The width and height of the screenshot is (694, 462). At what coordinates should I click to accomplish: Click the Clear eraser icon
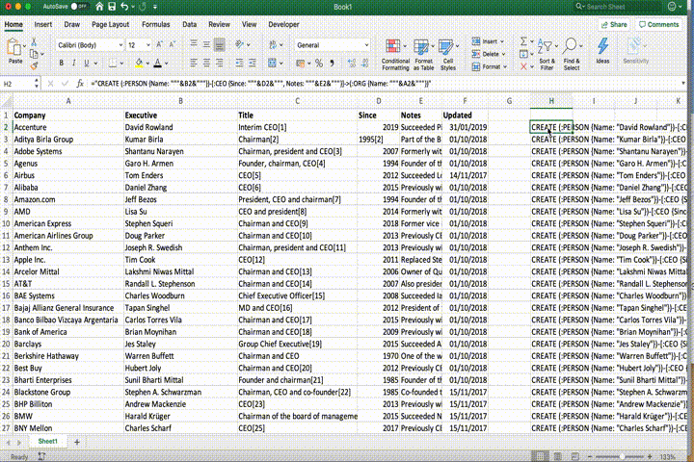pos(523,66)
